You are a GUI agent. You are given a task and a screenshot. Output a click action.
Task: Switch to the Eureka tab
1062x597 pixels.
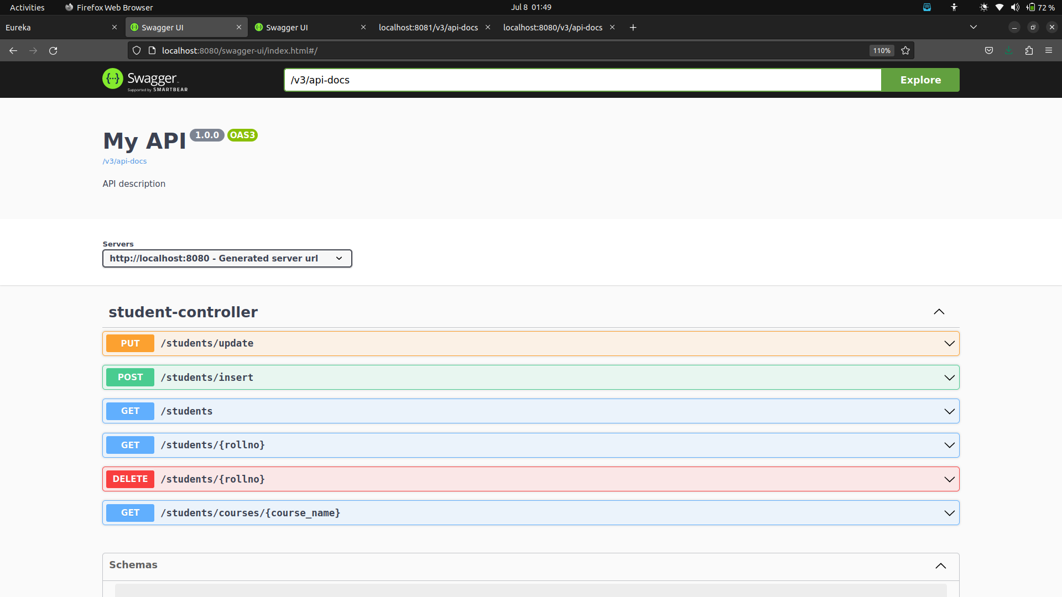(55, 27)
